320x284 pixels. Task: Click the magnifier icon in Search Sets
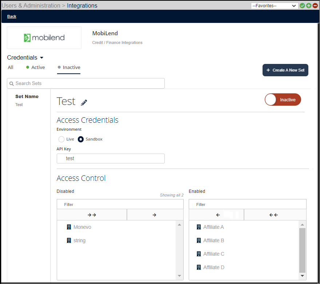(x=12, y=84)
